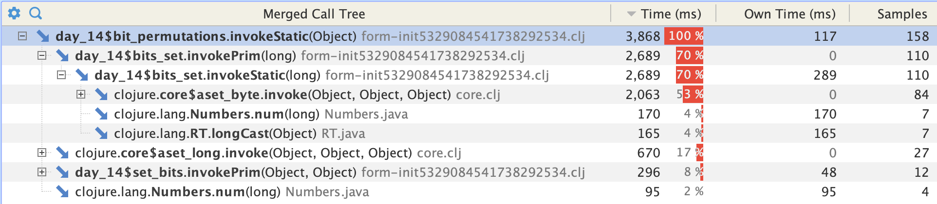The height and width of the screenshot is (204, 937).
Task: Expand the clojure.core$aset_byte.invoke node
Action: click(x=81, y=94)
